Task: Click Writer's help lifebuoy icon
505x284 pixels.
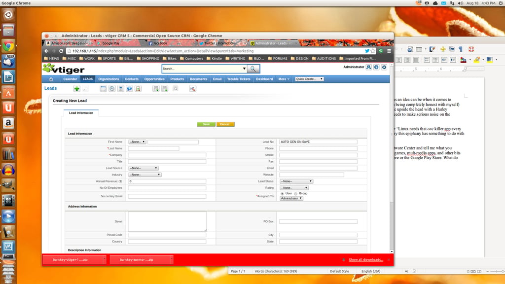Action: pyautogui.click(x=471, y=49)
